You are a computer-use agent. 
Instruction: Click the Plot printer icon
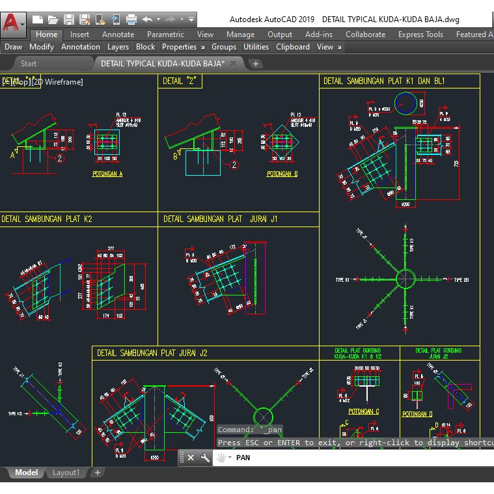[x=131, y=20]
